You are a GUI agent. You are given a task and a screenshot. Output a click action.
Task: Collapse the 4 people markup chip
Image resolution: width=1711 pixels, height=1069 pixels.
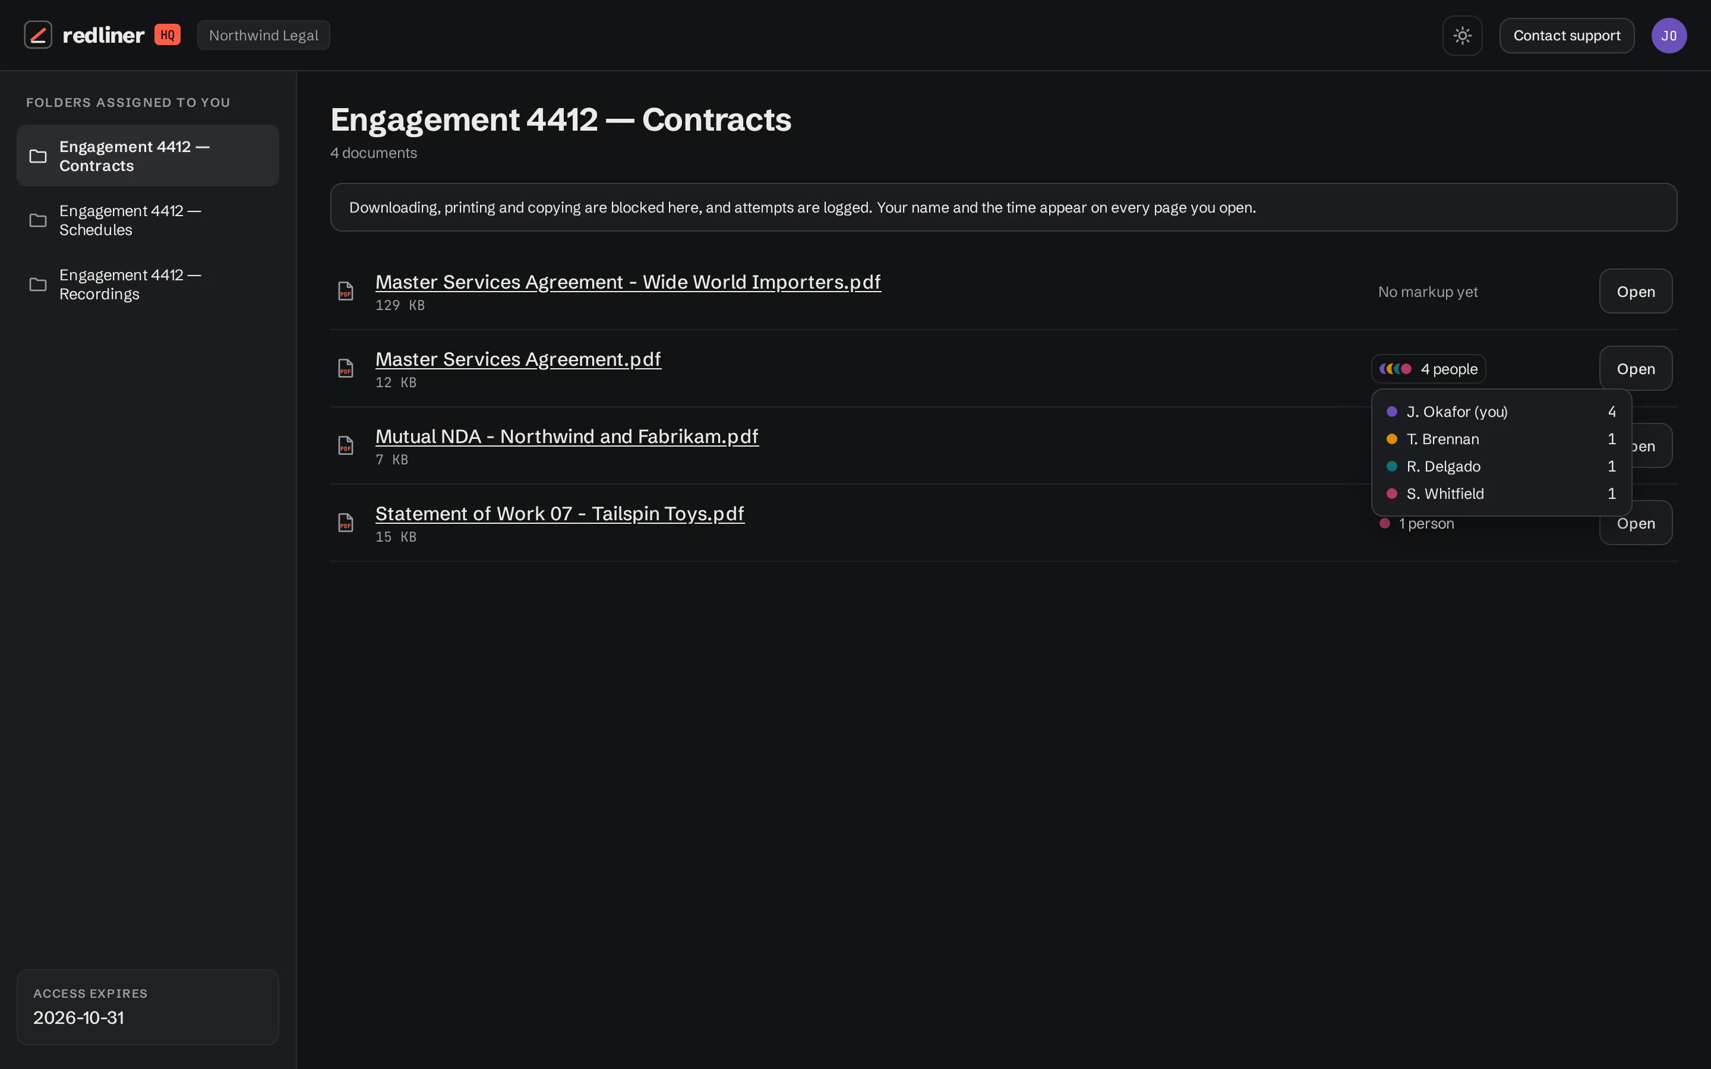[x=1428, y=369]
